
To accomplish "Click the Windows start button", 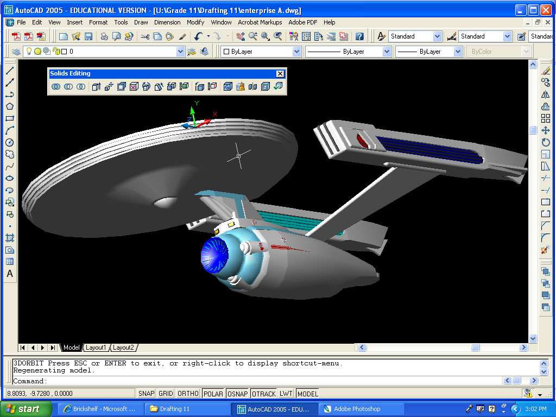I will (26, 409).
